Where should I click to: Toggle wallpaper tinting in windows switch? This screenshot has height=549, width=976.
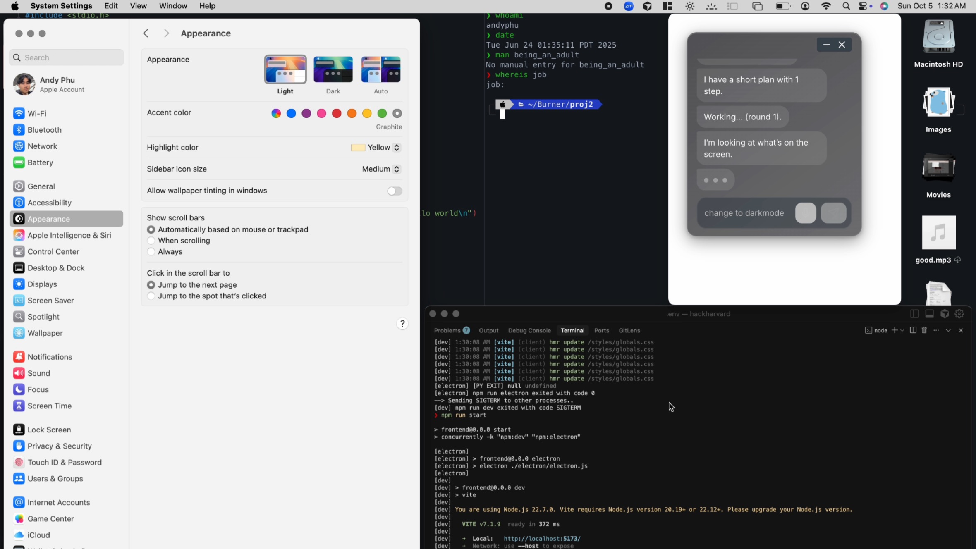coord(394,191)
